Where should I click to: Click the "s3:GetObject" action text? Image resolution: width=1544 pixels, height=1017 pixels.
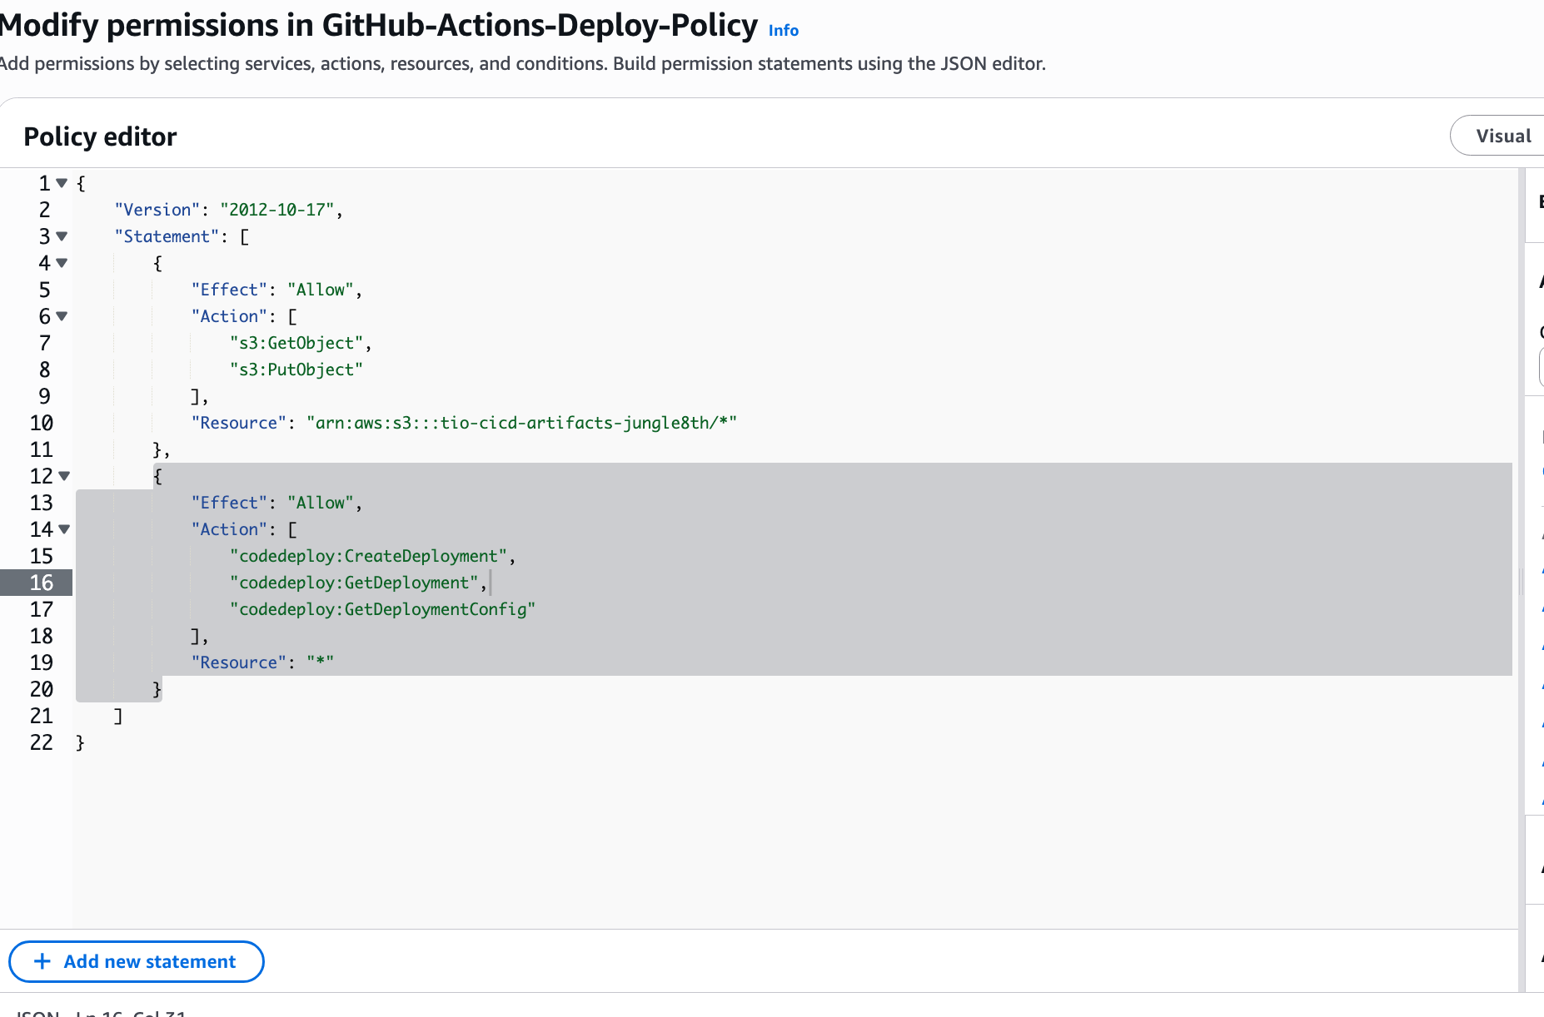point(296,343)
